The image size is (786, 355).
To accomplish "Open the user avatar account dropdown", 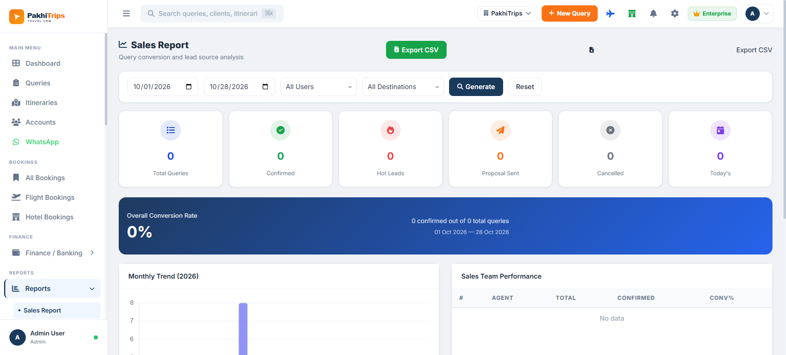I will (x=757, y=13).
